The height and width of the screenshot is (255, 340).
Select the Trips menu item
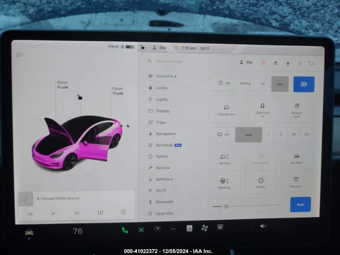157,122
